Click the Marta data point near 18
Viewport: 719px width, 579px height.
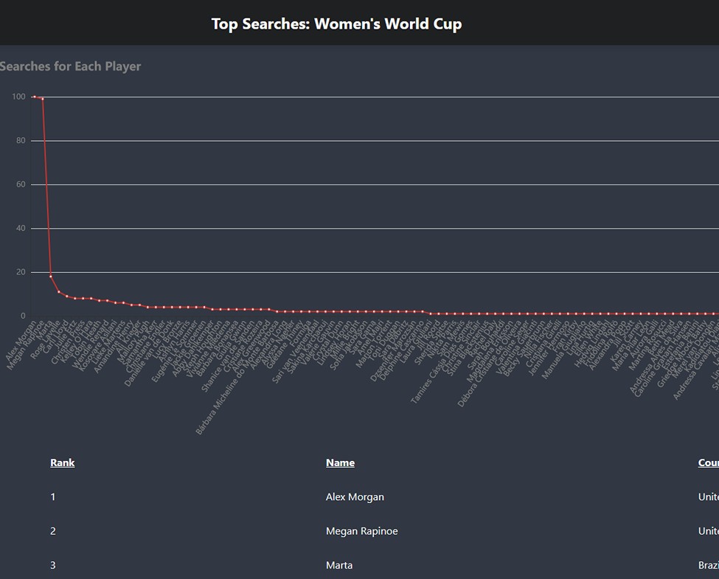click(x=50, y=276)
